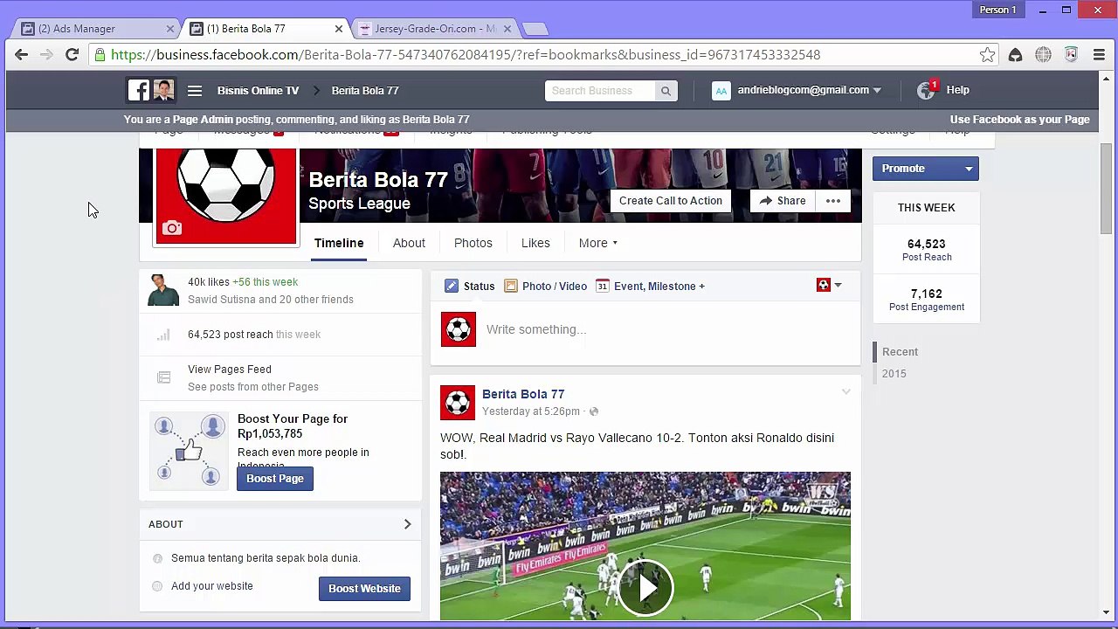Switch to the Jersey-Grade-Ori.com tab
Screen dimensions: 1118x629
tap(436, 29)
